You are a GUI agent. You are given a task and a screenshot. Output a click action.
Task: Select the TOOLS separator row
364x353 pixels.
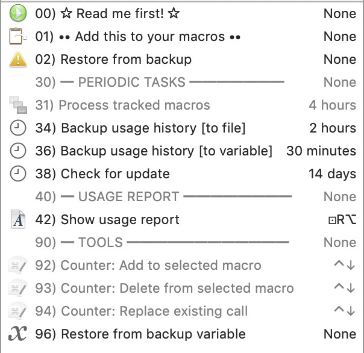[182, 242]
